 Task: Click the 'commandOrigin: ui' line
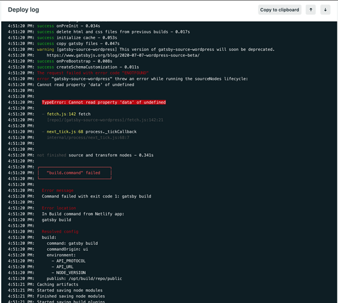(67, 249)
